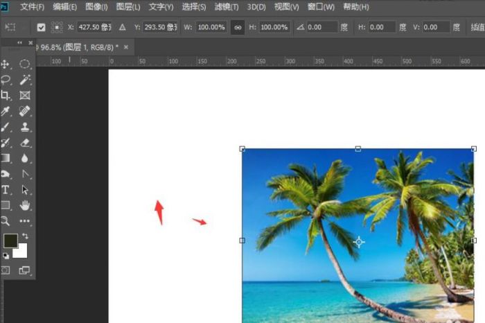Expand the three-dots edit toolbar menu
This screenshot has width=485, height=323.
tap(25, 221)
